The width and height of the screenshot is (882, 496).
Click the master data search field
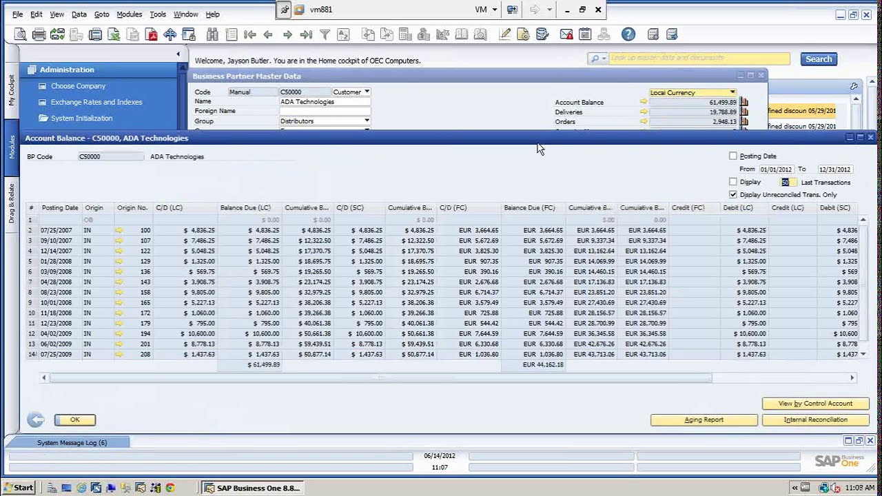tap(699, 59)
